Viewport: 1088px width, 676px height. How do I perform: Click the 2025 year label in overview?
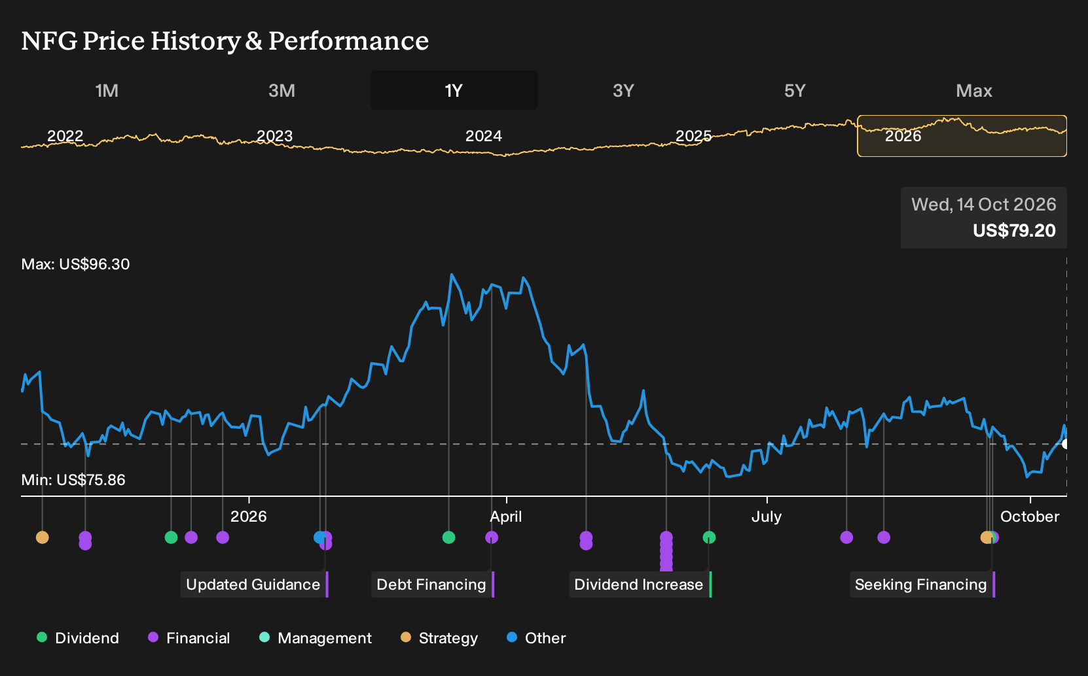tap(694, 136)
